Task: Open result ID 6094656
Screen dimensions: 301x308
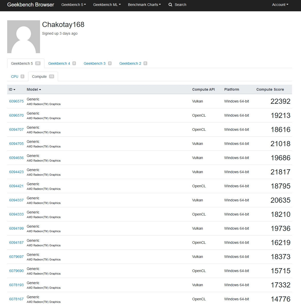Action: (16, 158)
